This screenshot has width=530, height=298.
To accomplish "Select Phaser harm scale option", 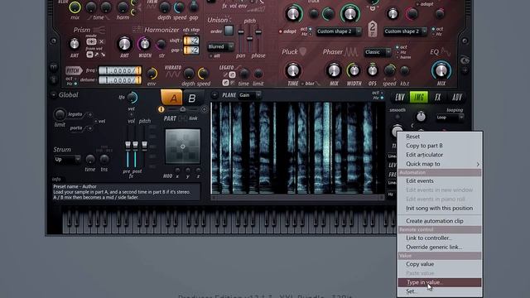I will pyautogui.click(x=403, y=57).
